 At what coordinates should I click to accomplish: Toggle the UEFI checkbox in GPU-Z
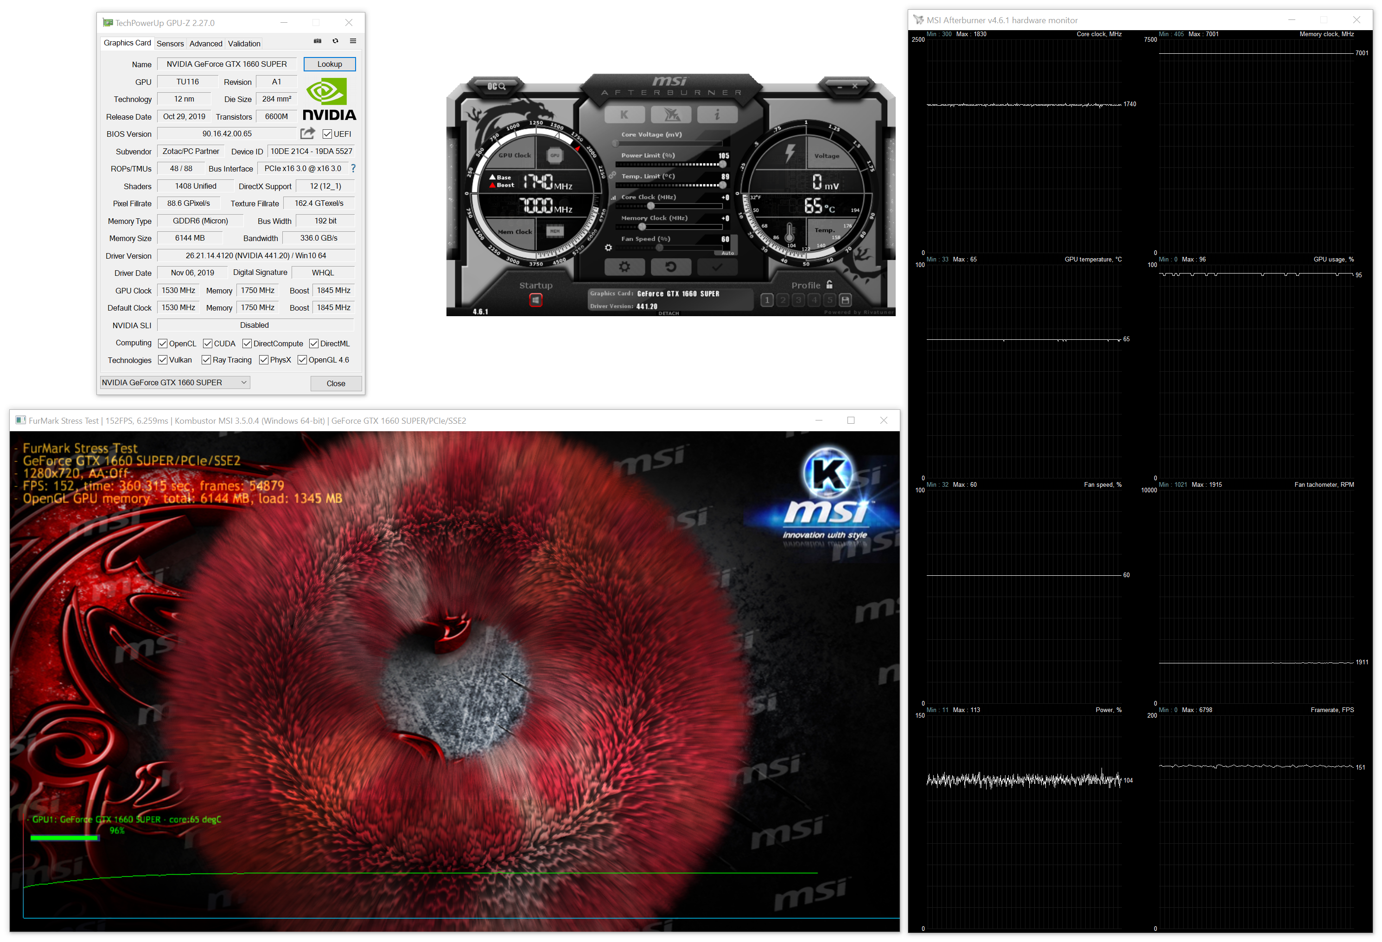(328, 133)
